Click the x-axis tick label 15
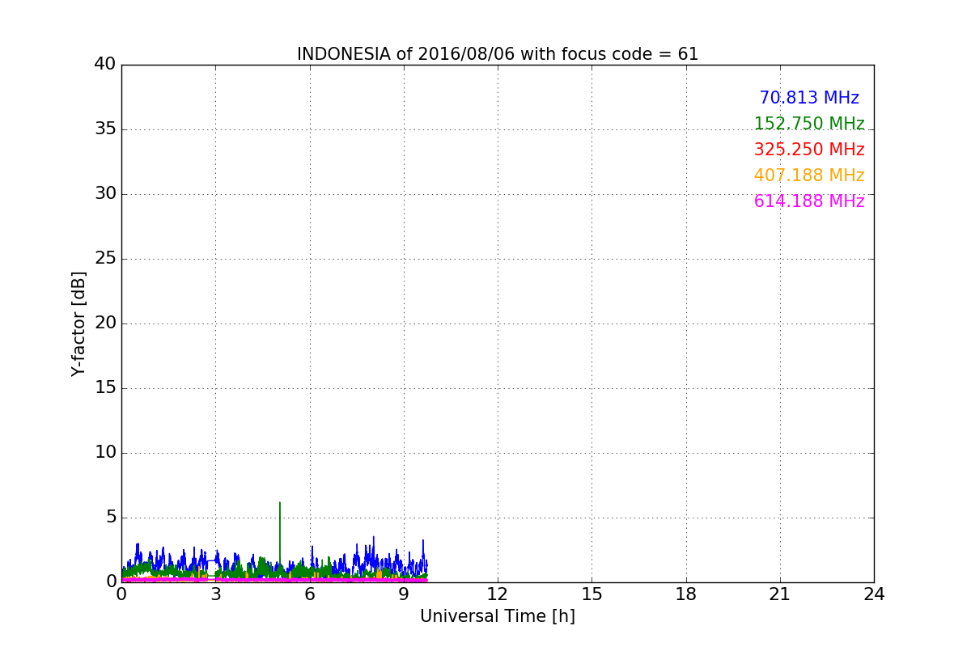This screenshot has width=971, height=647. 592,594
